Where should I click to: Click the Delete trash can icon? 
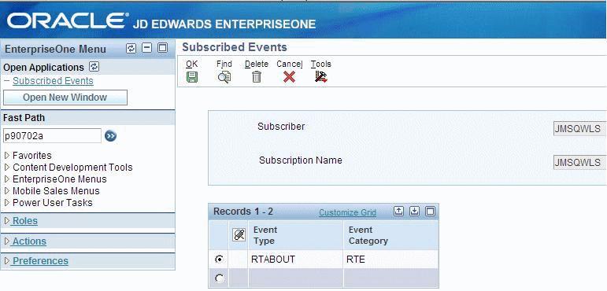[257, 77]
